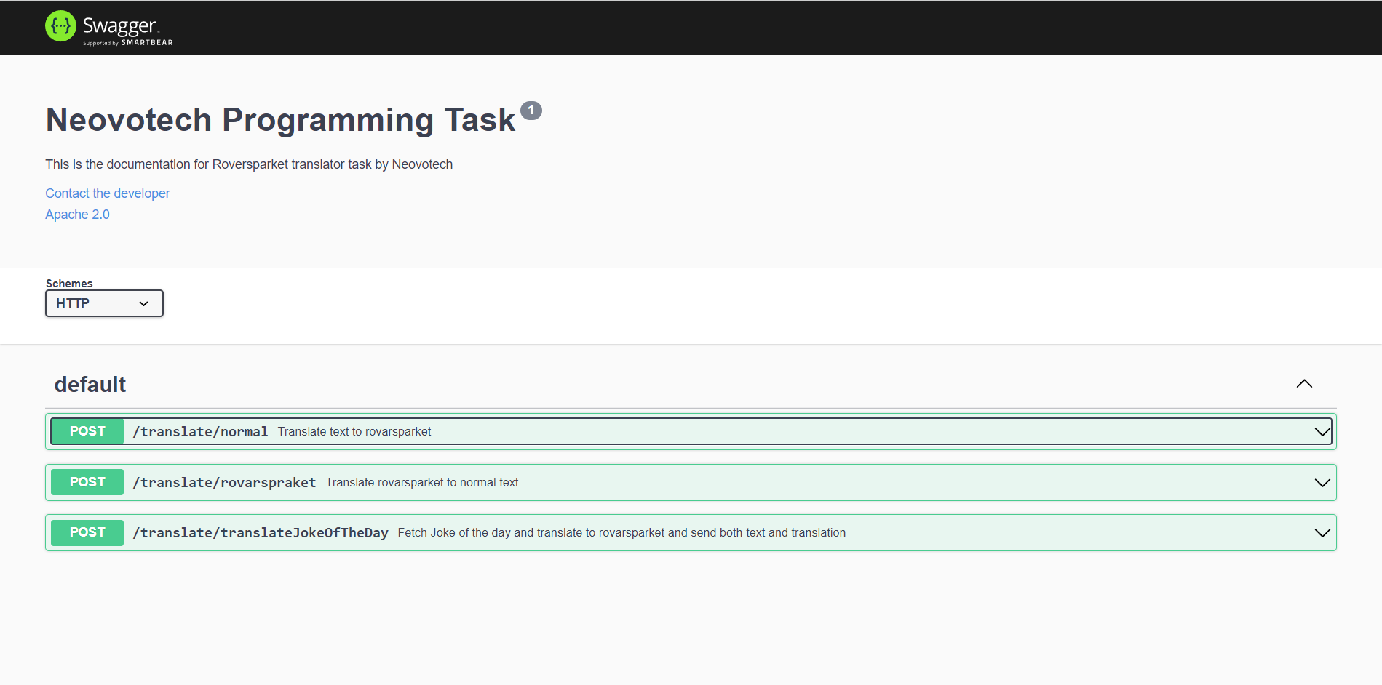1382x685 pixels.
Task: Click the Swagger logo icon
Action: point(60,26)
